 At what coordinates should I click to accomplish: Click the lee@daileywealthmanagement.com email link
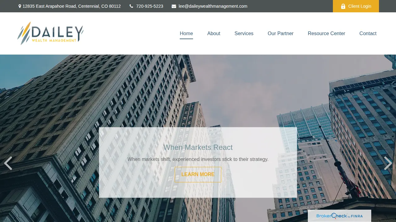(213, 6)
